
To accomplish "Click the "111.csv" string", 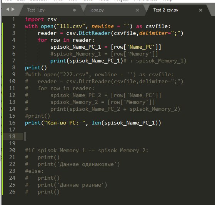I will (71, 26).
